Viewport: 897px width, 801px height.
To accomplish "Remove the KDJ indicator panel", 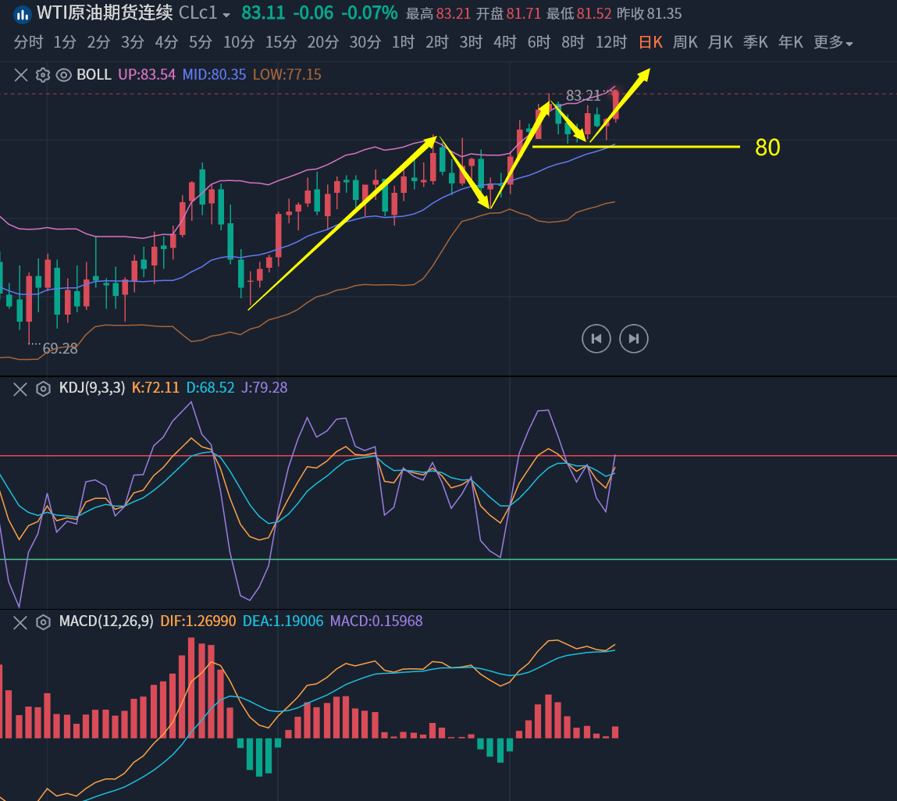I will point(21,388).
